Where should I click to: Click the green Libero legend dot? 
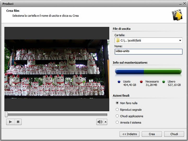(164, 82)
